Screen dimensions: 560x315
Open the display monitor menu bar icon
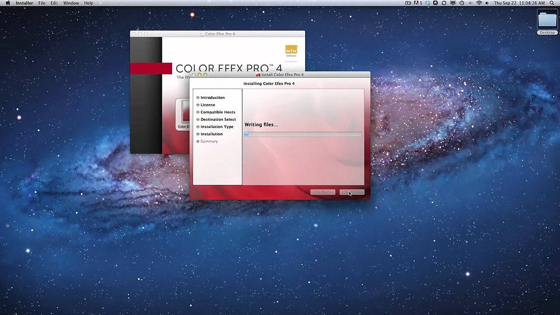click(x=453, y=3)
